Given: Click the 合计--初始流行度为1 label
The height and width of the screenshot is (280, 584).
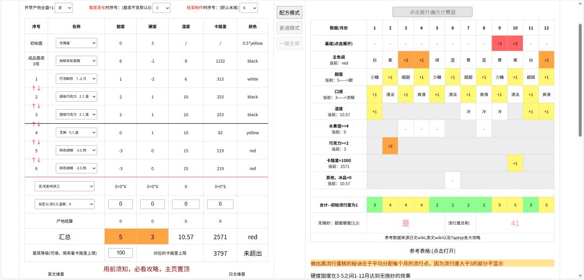Looking at the screenshot, I should click(x=339, y=205).
